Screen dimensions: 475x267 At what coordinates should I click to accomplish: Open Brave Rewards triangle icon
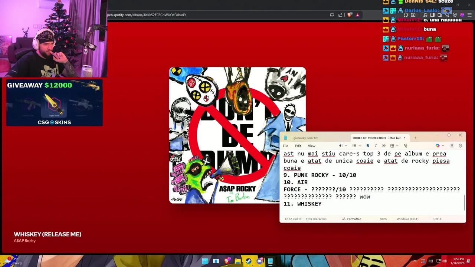pyautogui.click(x=357, y=15)
